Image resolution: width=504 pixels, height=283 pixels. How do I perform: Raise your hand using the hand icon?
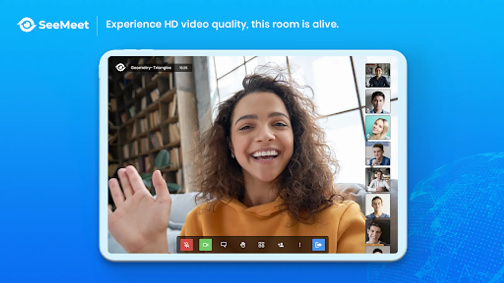[243, 245]
